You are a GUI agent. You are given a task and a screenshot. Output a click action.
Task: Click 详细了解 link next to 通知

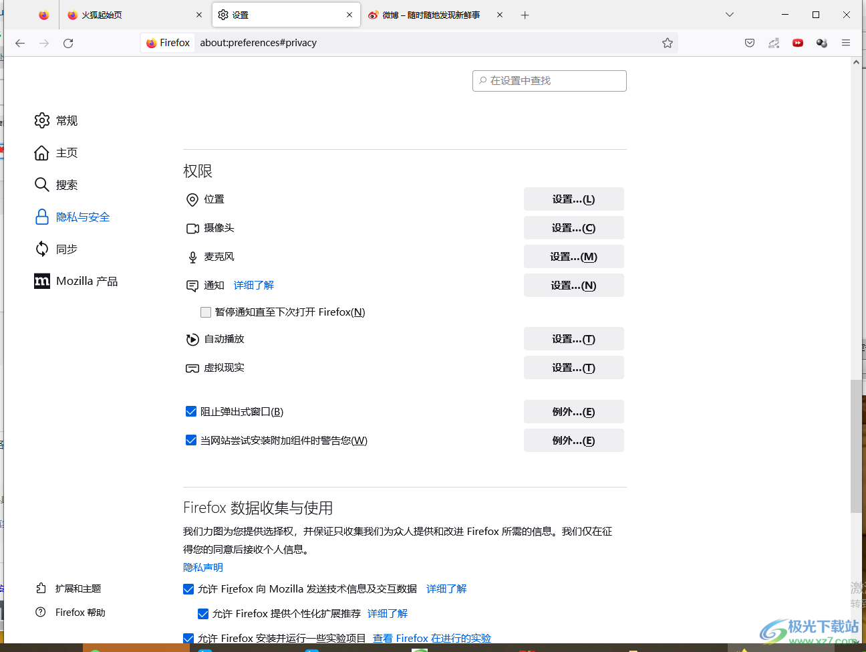254,286
